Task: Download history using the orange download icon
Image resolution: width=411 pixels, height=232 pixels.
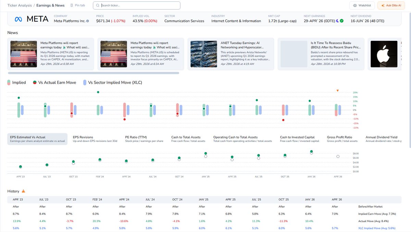Action: [24, 191]
